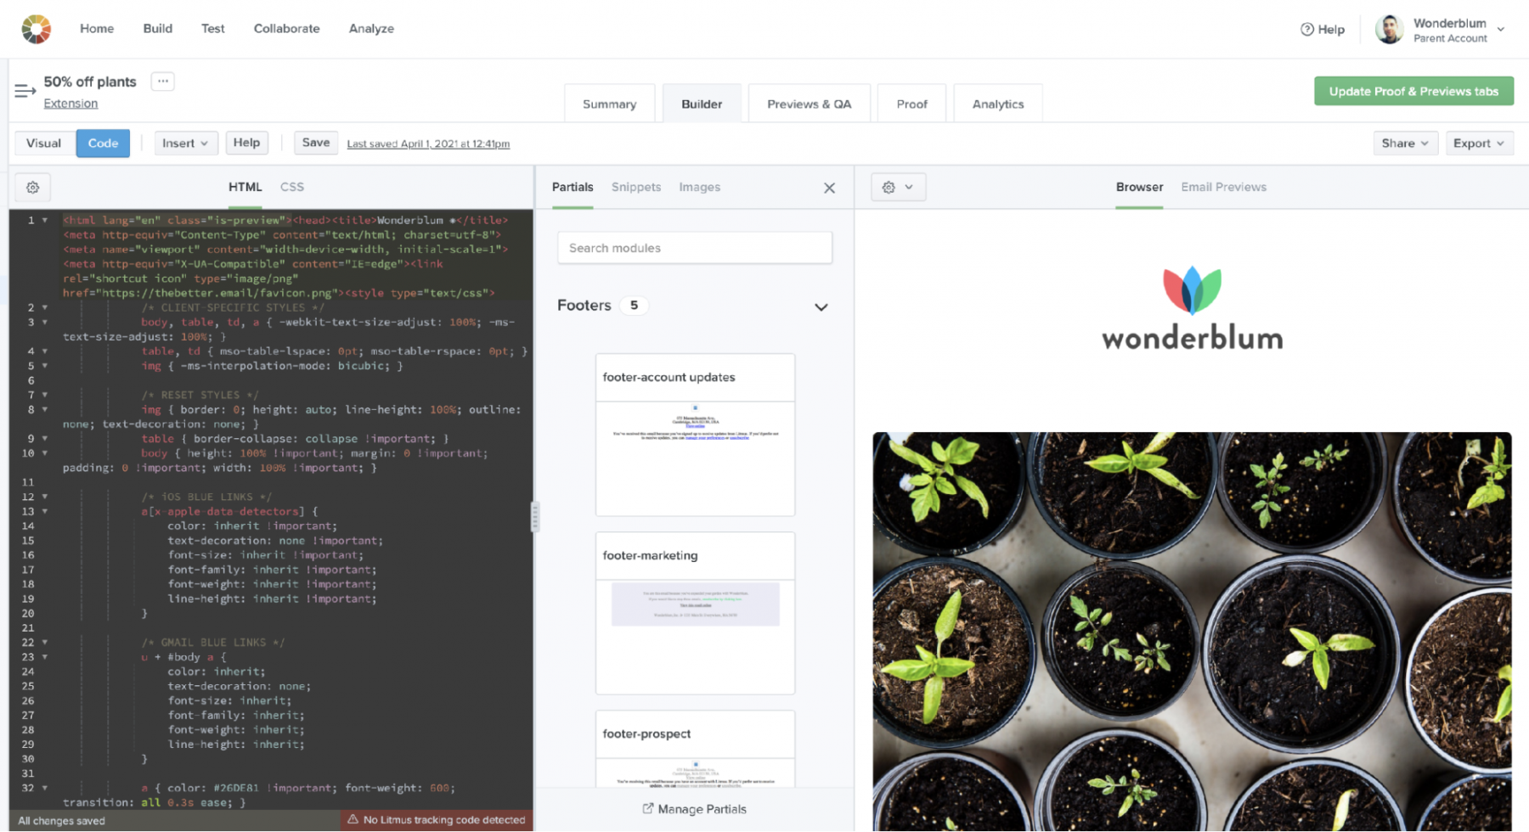Switch to Visual editing mode
Image resolution: width=1529 pixels, height=832 pixels.
[43, 143]
